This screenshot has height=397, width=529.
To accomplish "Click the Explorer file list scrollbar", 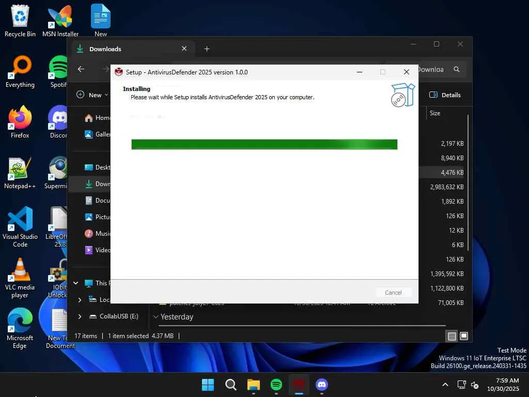I will coord(468,182).
